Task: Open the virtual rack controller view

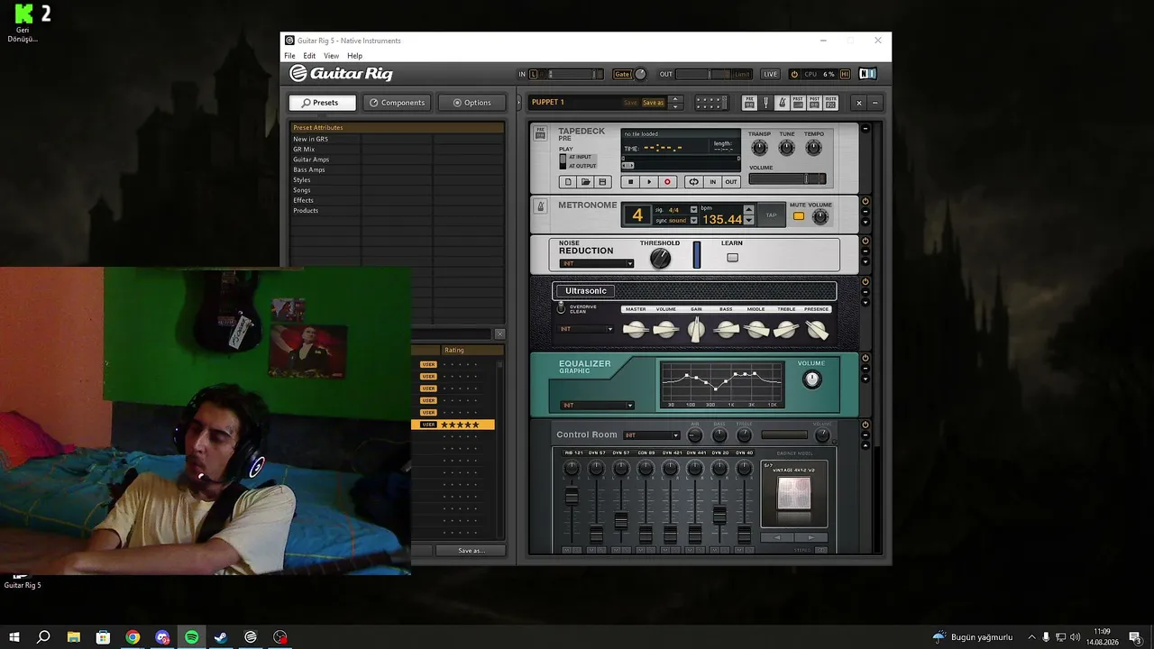Action: point(710,103)
